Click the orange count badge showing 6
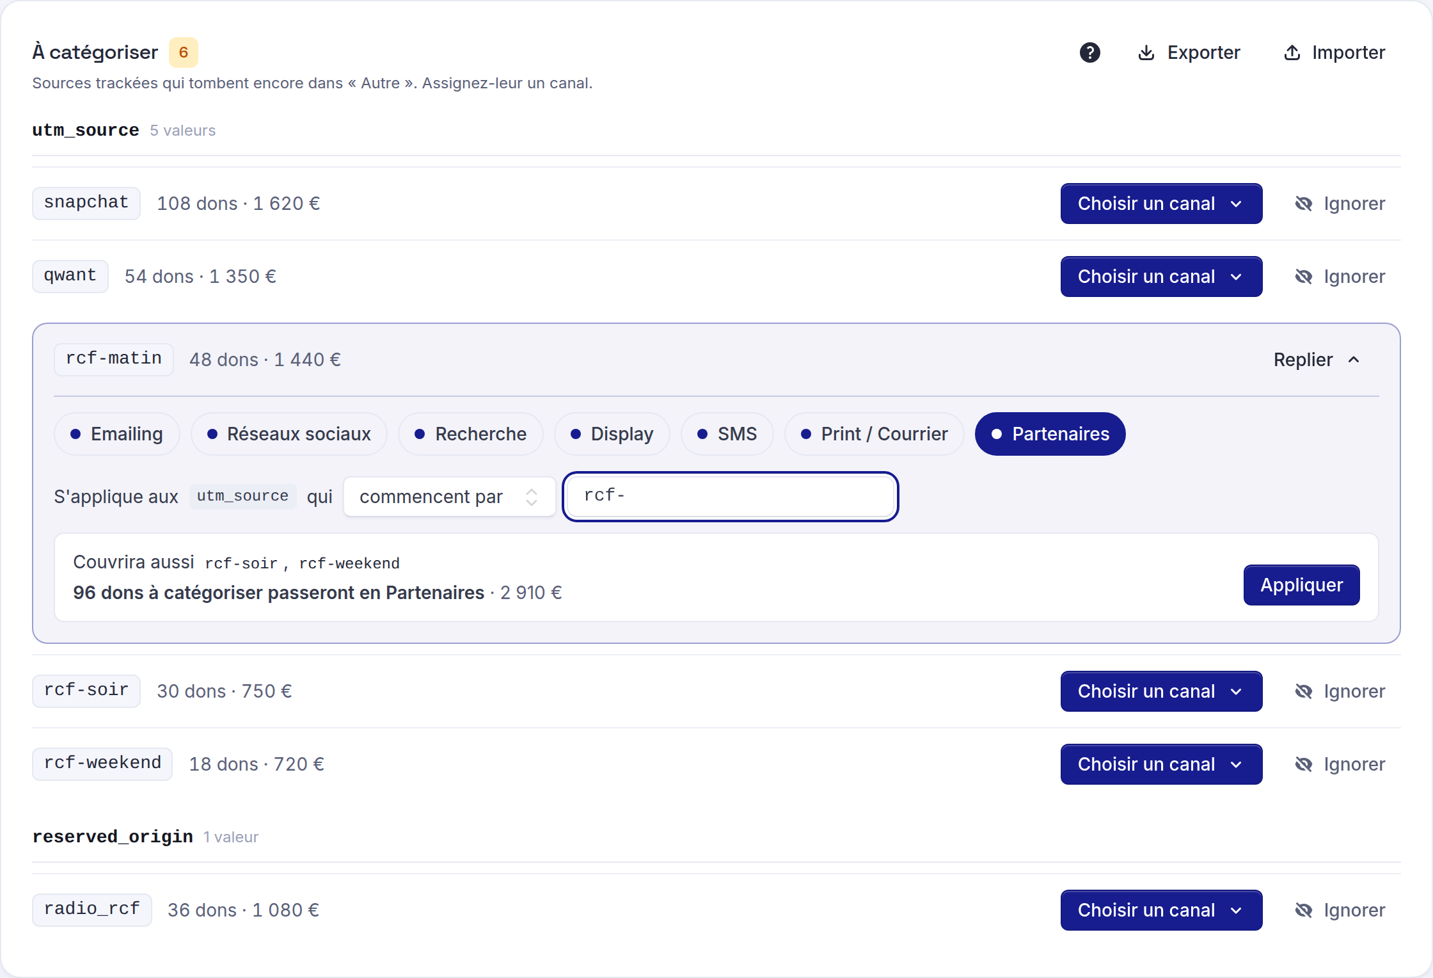 [x=184, y=52]
